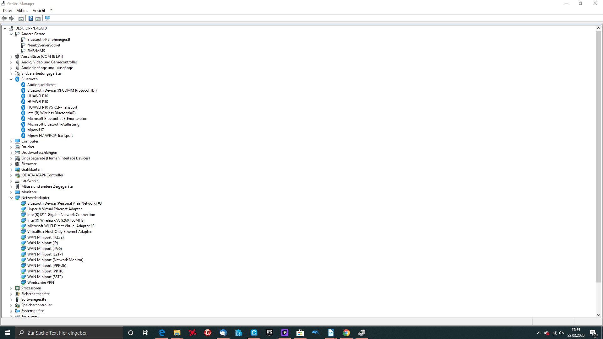Screen dimensions: 603x339
Task: Select NearbyServerSocket device
Action: [44, 45]
